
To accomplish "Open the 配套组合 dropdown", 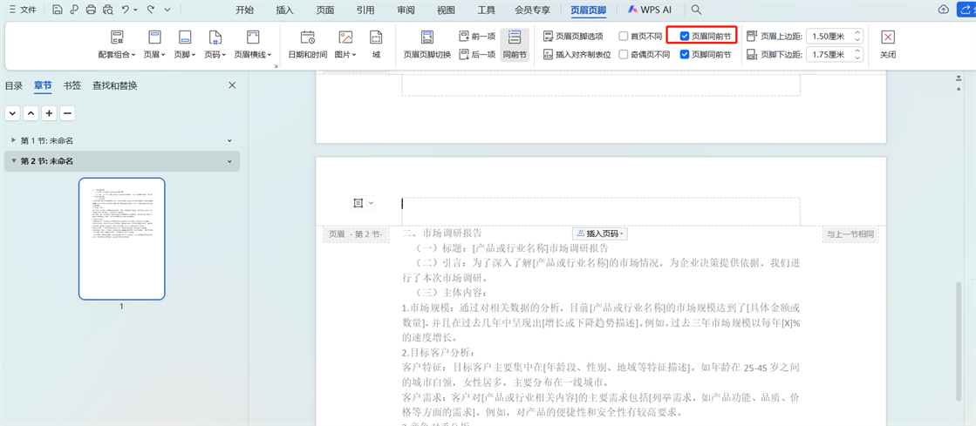I will coord(117,44).
